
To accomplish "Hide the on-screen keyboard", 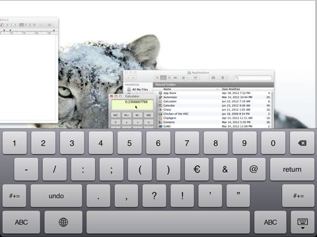I will (302, 222).
